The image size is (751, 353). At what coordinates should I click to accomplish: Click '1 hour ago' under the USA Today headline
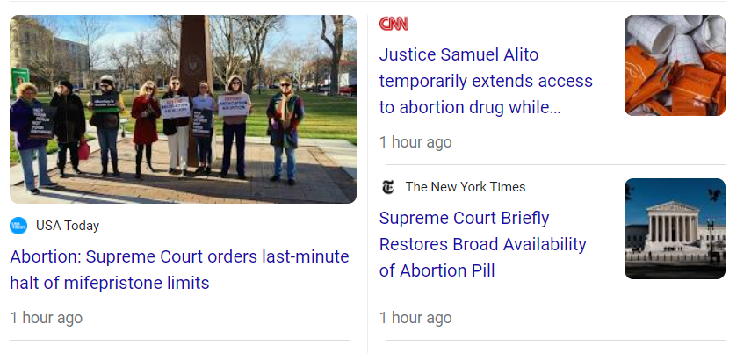click(47, 317)
